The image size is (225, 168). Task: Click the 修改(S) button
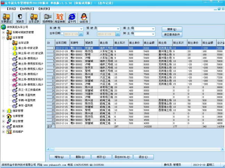(101, 157)
